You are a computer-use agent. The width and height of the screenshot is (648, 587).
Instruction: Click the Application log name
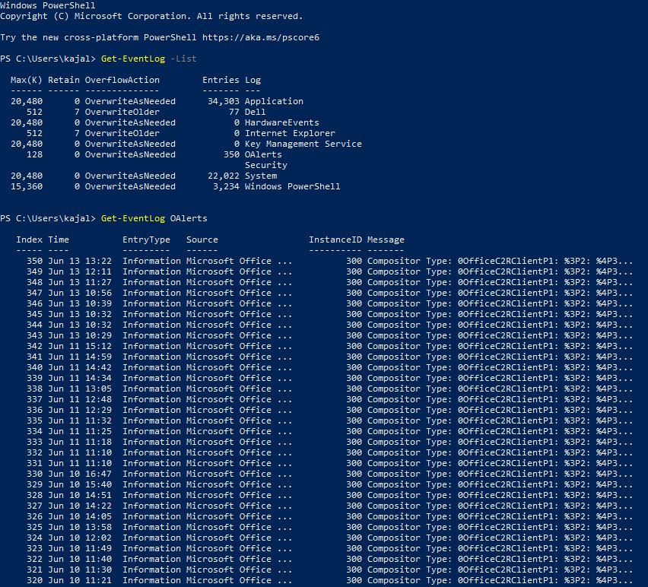click(274, 100)
